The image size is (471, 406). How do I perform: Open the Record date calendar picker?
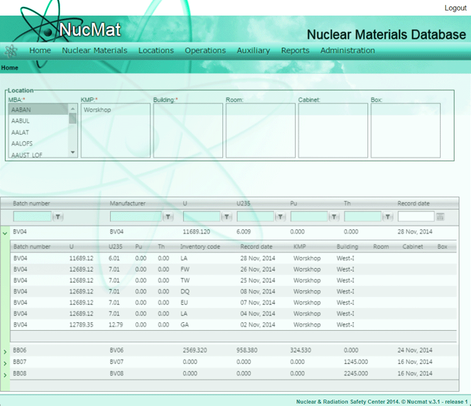tap(441, 217)
